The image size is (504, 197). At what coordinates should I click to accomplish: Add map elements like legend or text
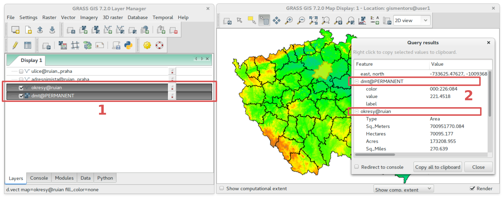click(375, 21)
